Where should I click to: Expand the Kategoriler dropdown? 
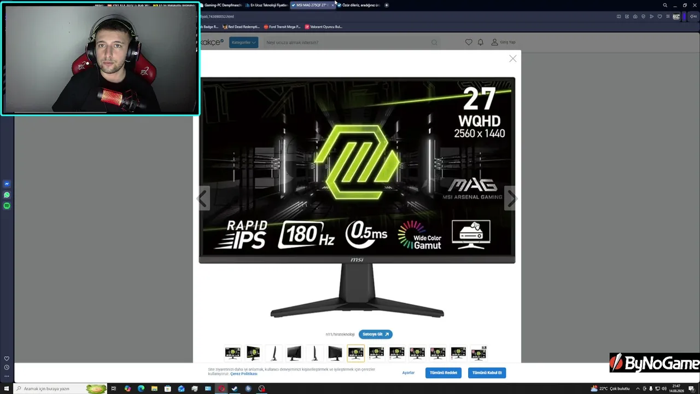[243, 42]
